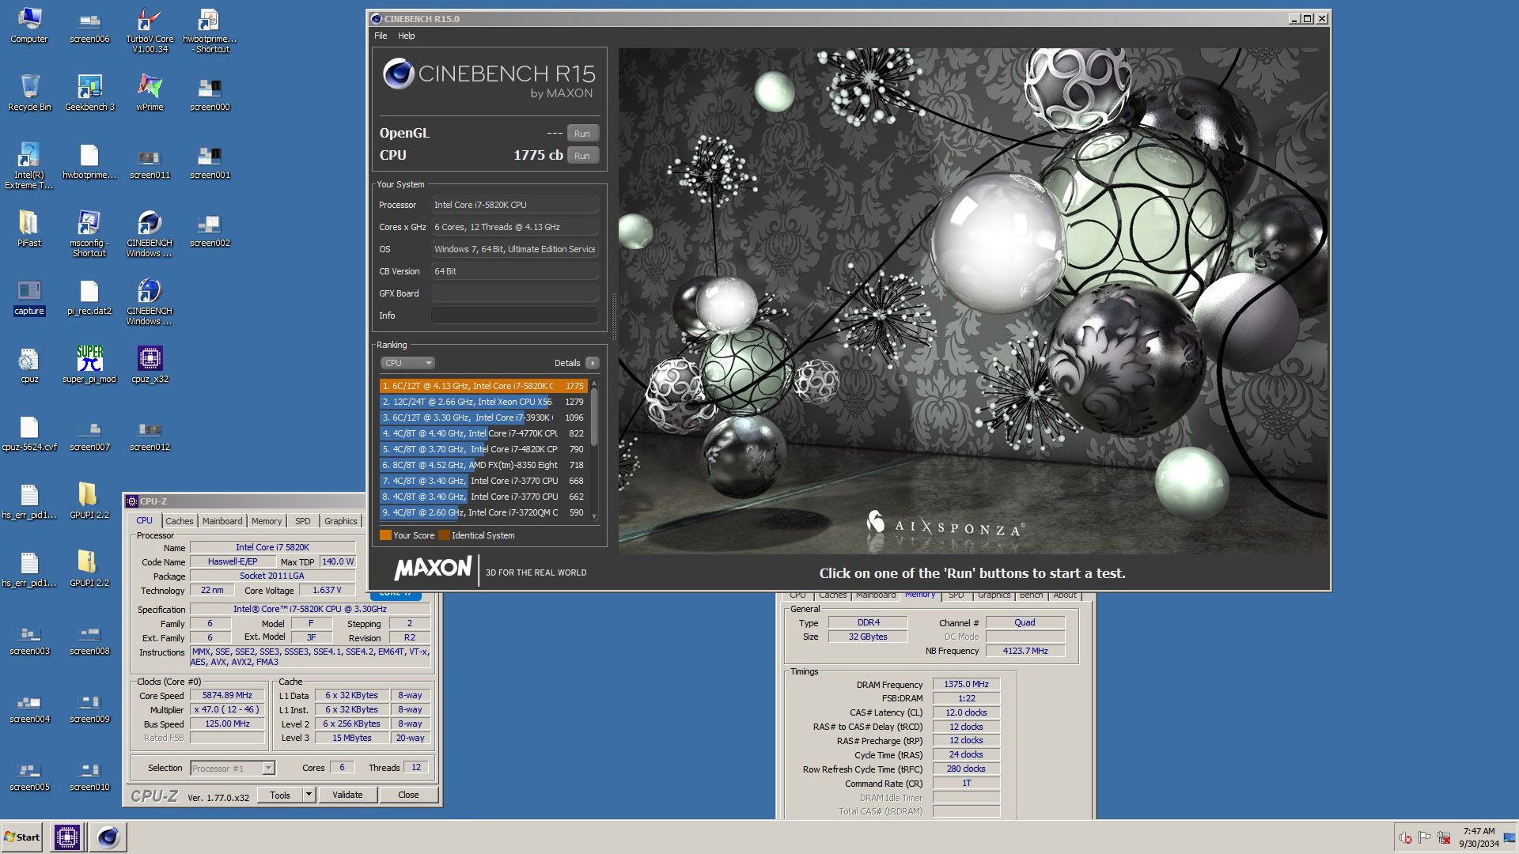Open the Recycle Bin icon
Screen dimensions: 1519x854
29,93
